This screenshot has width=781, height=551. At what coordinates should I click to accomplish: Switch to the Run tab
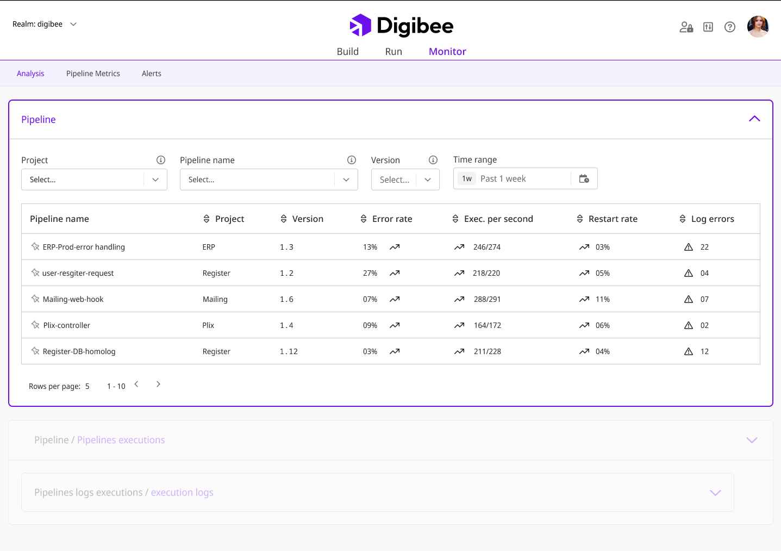click(x=393, y=52)
